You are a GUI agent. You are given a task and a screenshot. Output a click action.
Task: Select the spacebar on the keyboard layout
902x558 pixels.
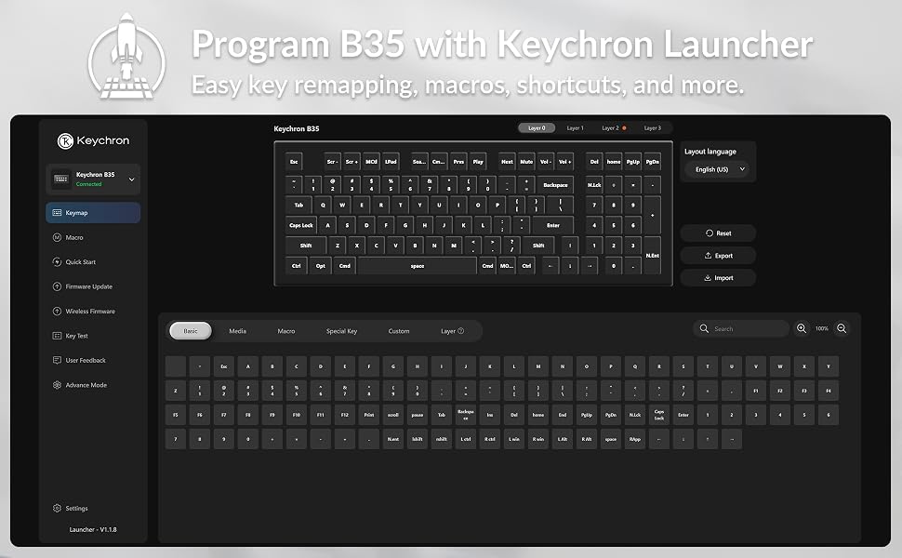click(418, 266)
